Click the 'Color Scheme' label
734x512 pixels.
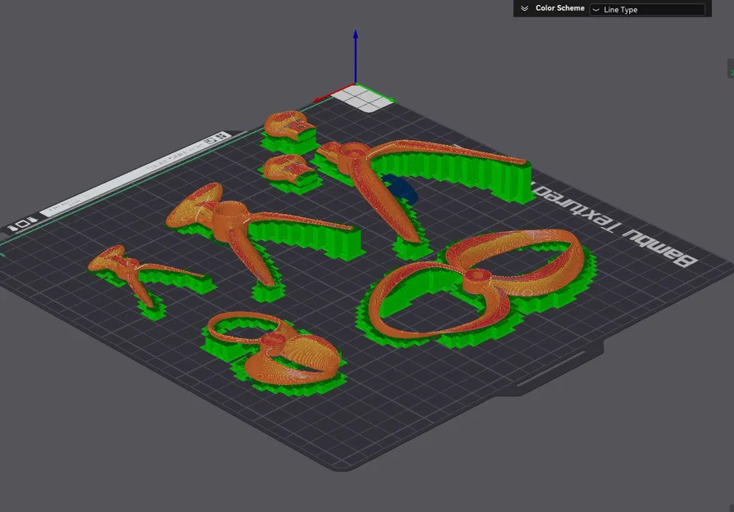tap(560, 8)
